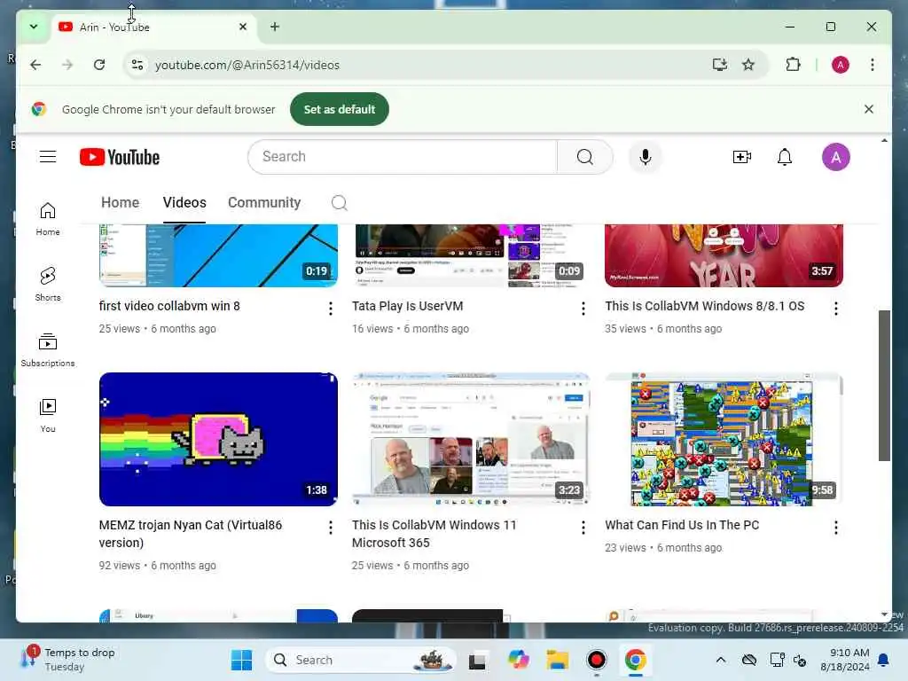The image size is (908, 681).
Task: Dismiss the default browser infobar
Action: (869, 109)
